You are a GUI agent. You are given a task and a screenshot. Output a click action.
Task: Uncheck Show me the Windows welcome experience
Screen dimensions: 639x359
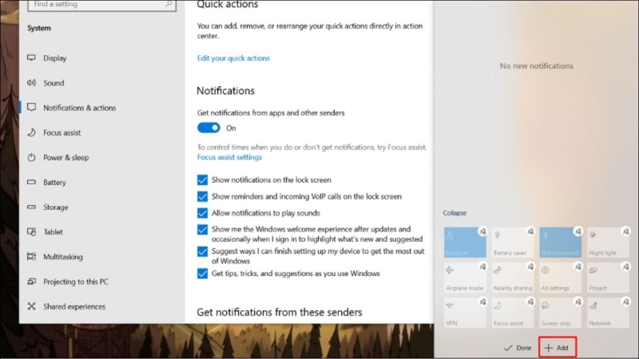click(x=202, y=230)
